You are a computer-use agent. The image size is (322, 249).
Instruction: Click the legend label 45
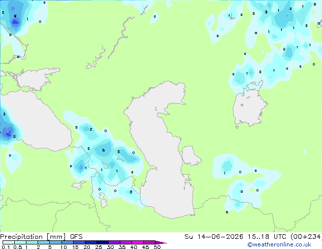pyautogui.click(x=145, y=247)
